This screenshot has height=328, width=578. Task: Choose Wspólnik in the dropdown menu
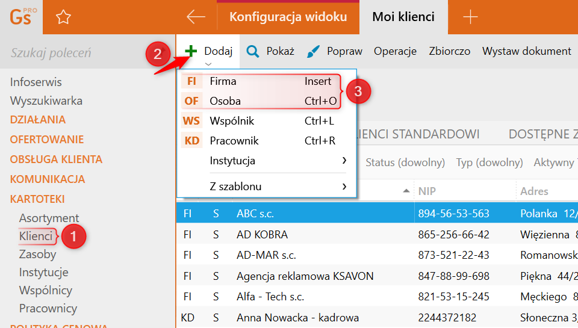pyautogui.click(x=231, y=121)
